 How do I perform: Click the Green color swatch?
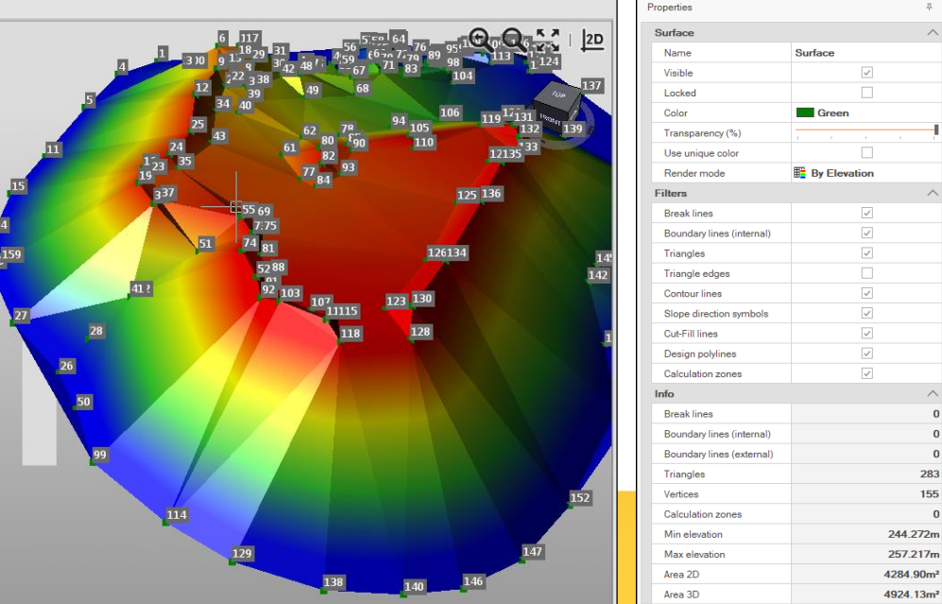pyautogui.click(x=805, y=113)
